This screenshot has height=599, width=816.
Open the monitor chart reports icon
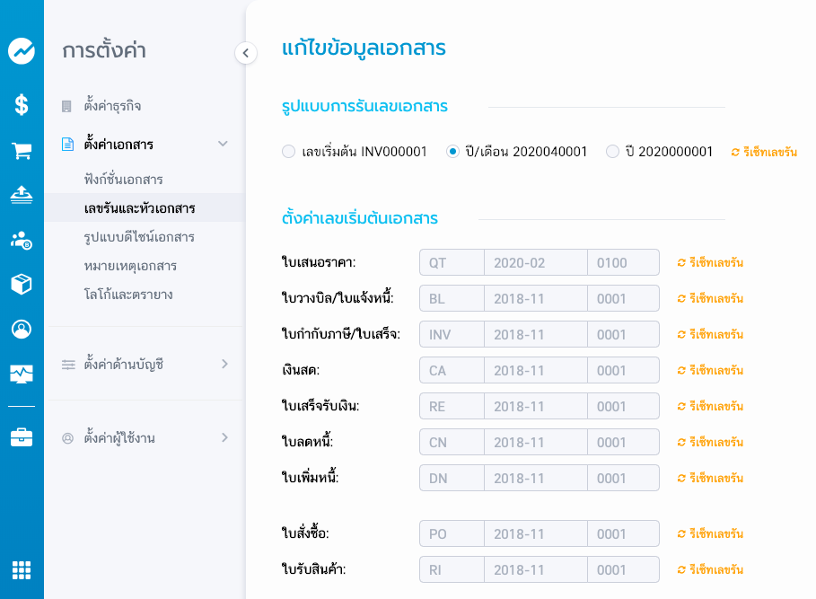(22, 374)
